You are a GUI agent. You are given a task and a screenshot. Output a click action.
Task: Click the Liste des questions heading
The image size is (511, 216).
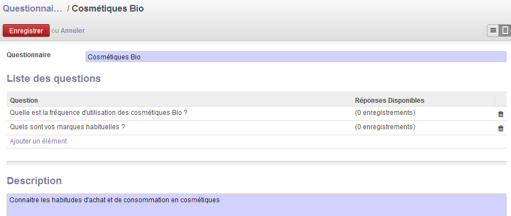tap(54, 78)
